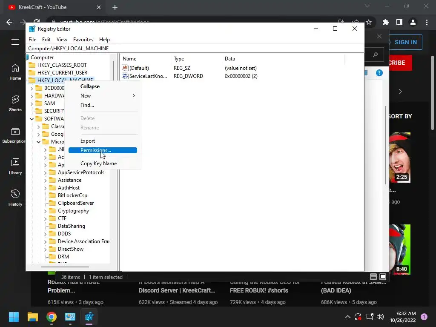Image resolution: width=436 pixels, height=327 pixels.
Task: Choose Permissions... from the context menu
Action: coord(103,150)
